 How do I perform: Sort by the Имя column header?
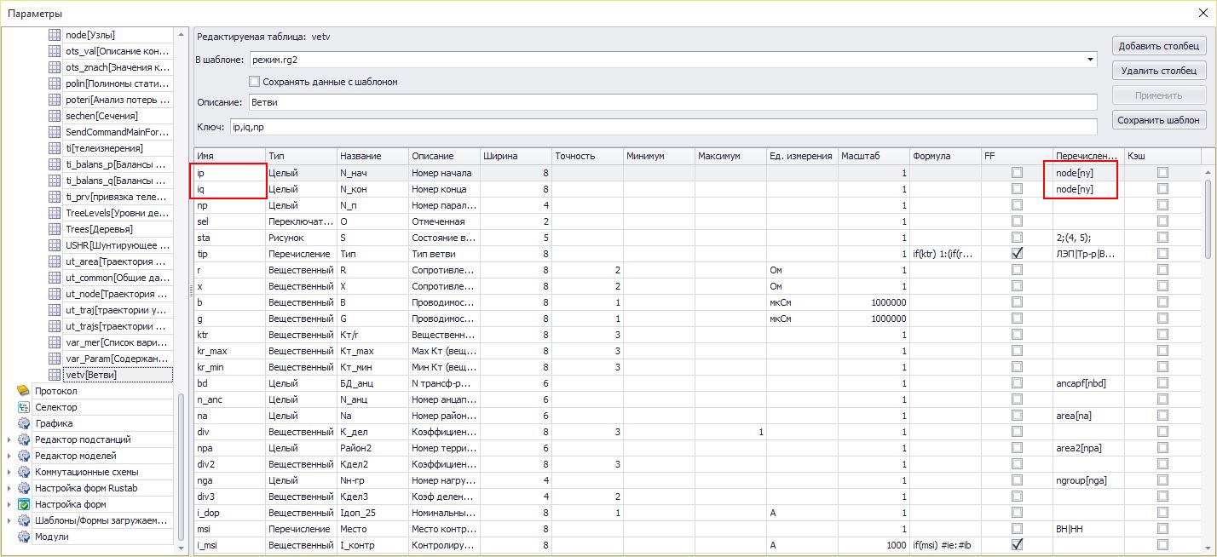pyautogui.click(x=229, y=157)
